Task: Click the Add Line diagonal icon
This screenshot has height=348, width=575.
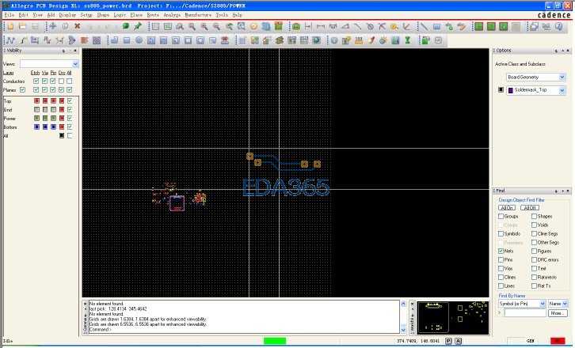Action: (425, 26)
